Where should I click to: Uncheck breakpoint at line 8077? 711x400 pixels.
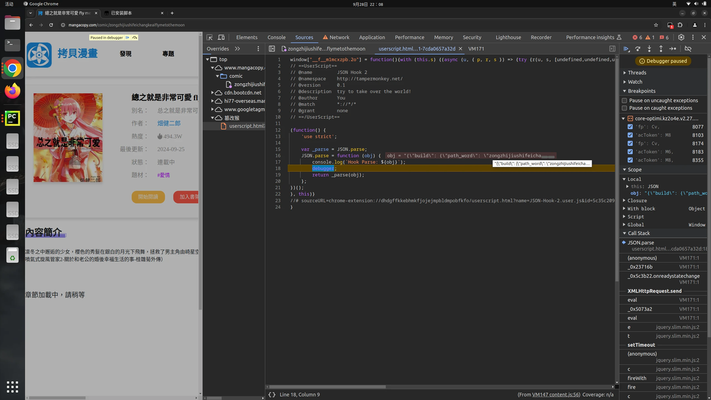coord(630,127)
